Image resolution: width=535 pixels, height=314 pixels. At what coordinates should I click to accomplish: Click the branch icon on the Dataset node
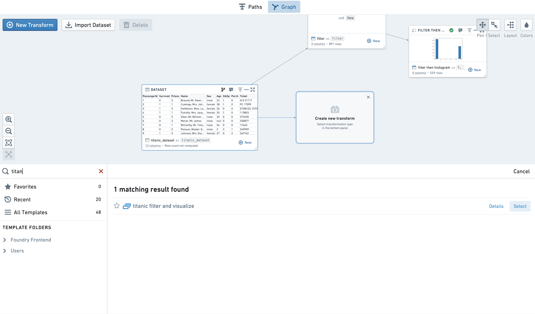[223, 90]
